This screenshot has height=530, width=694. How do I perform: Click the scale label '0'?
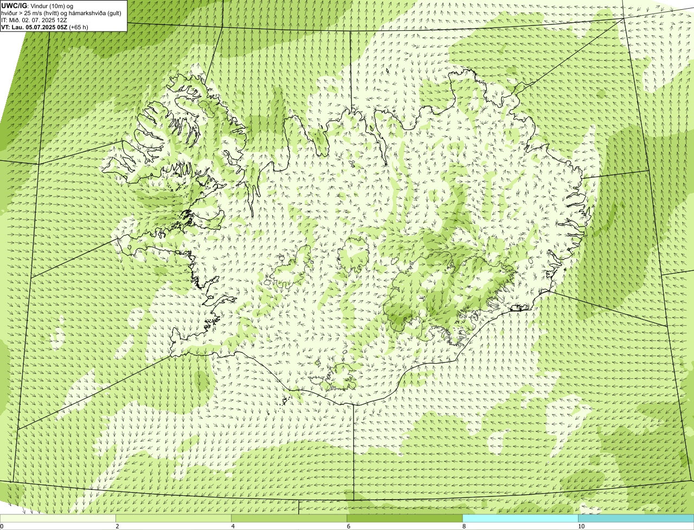2,526
